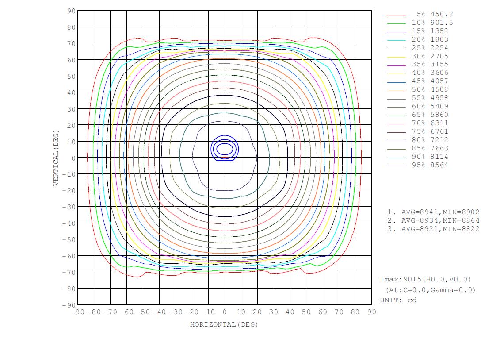Click the UNIT: cd label
This screenshot has width=500, height=339.
[x=398, y=300]
